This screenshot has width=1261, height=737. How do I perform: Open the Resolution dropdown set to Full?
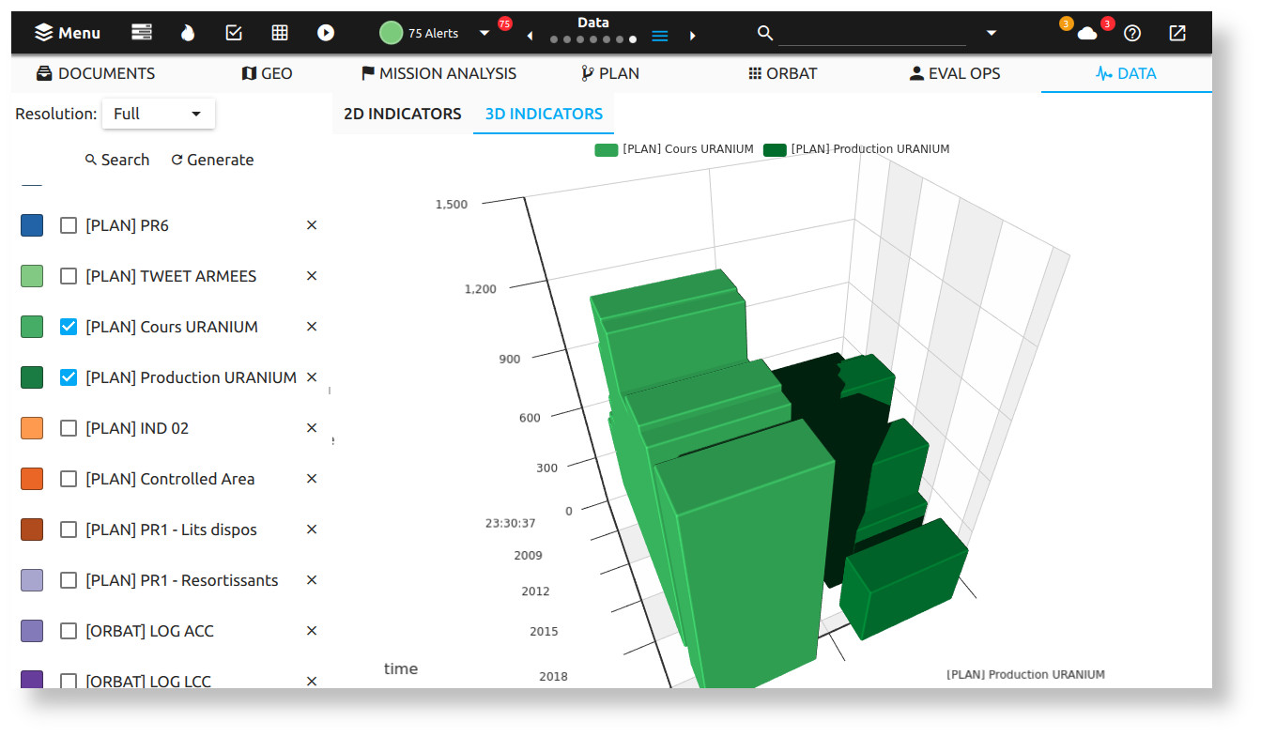158,113
